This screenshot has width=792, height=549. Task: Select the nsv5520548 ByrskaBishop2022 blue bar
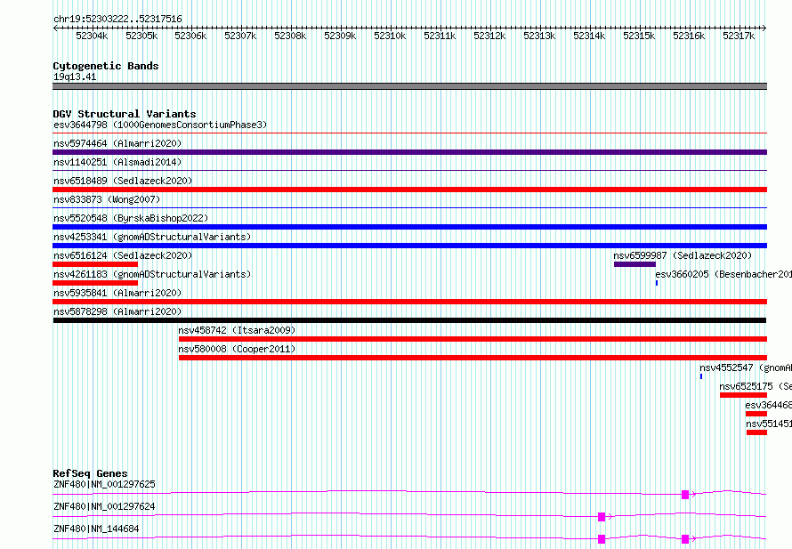(x=409, y=227)
